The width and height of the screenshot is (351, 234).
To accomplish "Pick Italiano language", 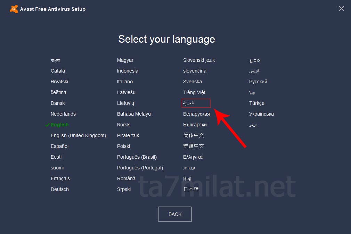I will pyautogui.click(x=125, y=82).
